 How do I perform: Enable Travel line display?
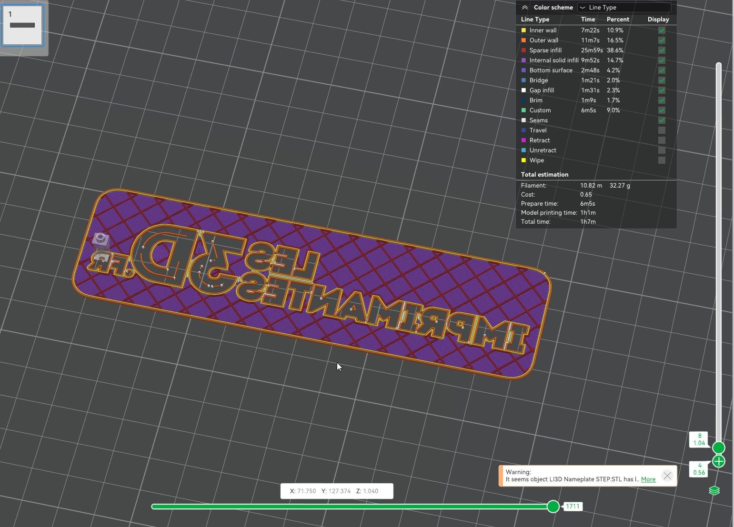coord(662,130)
